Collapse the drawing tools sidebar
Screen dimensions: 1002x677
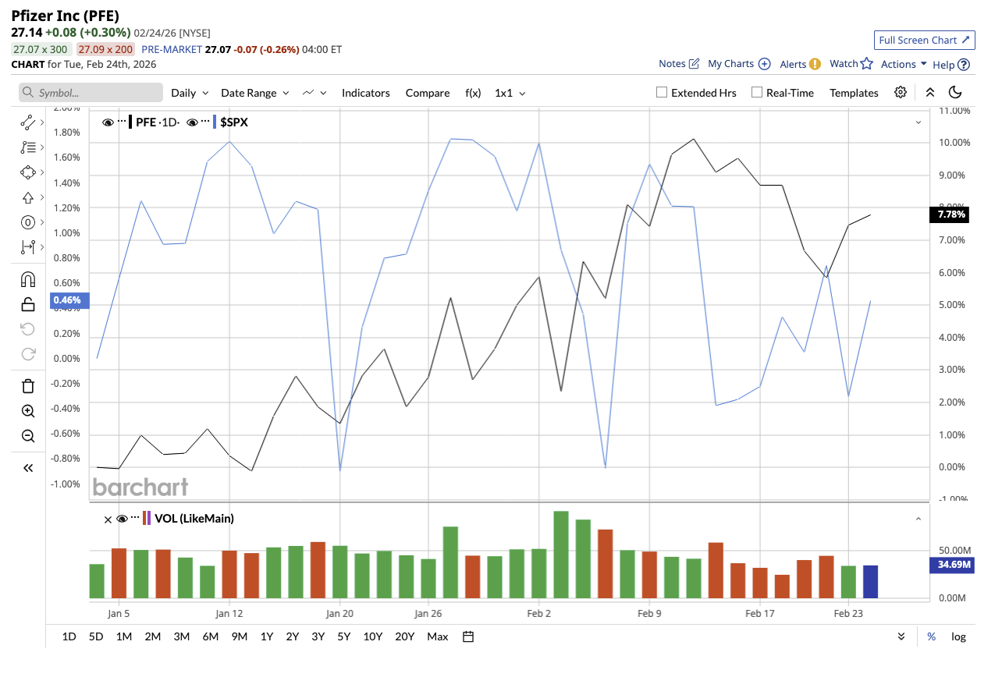(x=28, y=468)
